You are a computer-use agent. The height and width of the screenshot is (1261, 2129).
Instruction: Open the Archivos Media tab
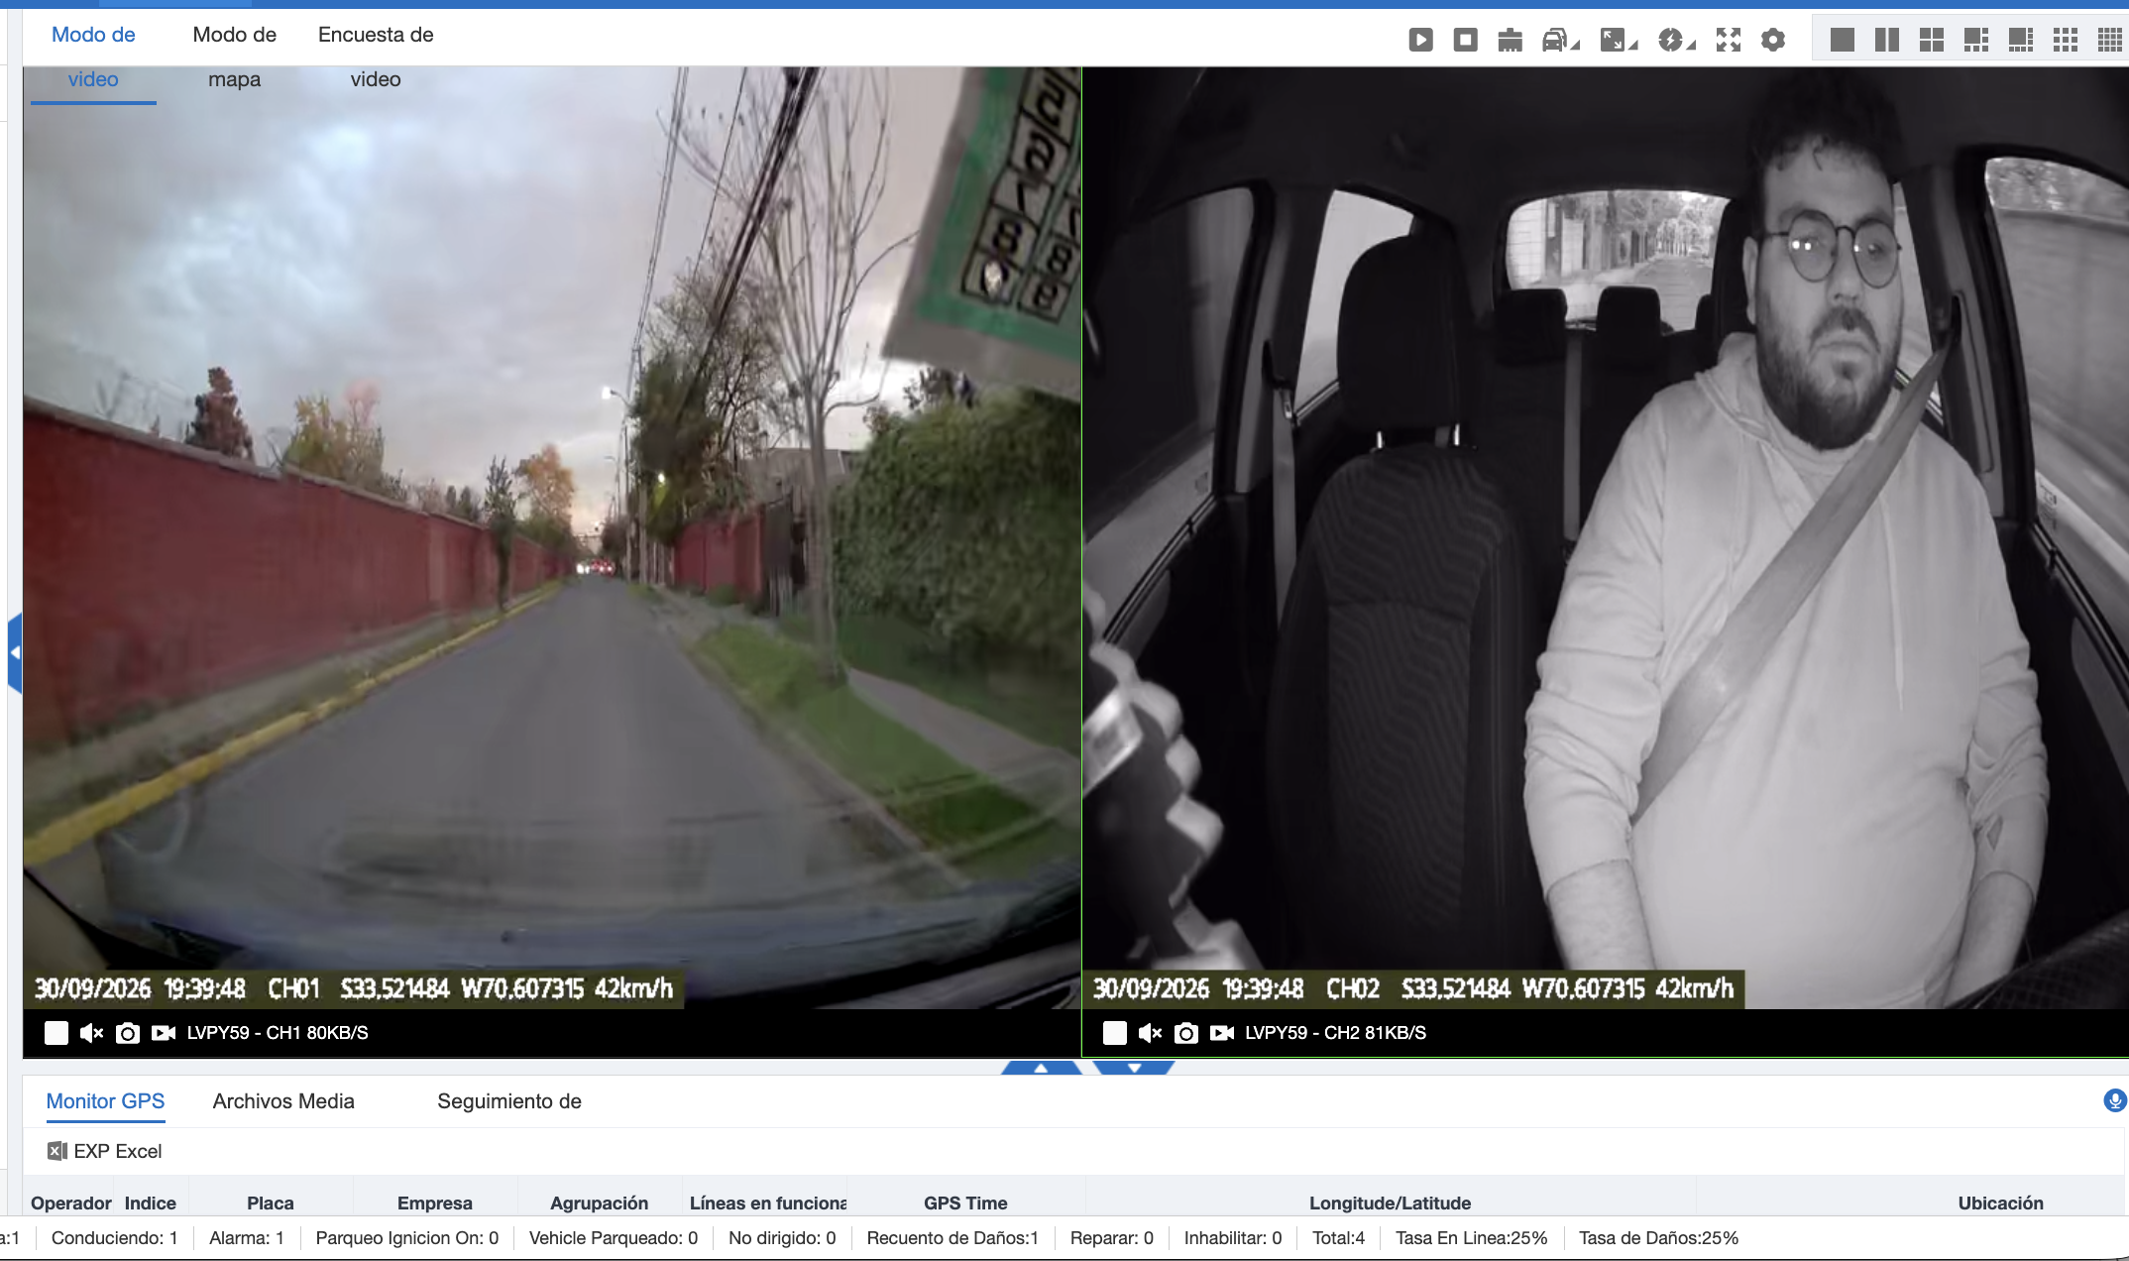(283, 1101)
